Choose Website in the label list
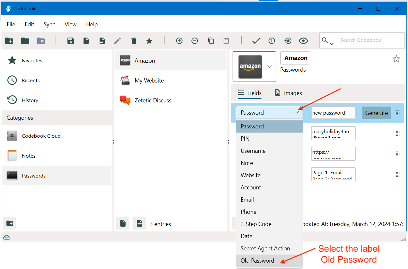 [270, 175]
